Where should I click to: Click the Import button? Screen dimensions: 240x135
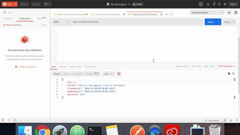coord(24,4)
